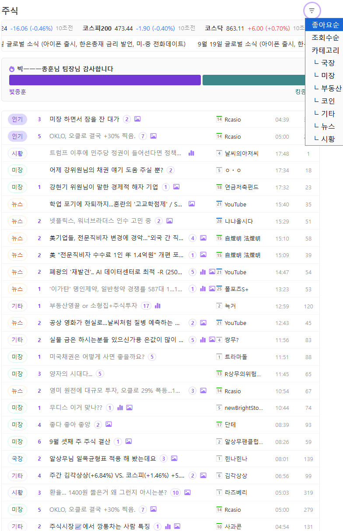Click image icon on 넷플릭스, 워너브라더스 post
343x531 pixels.
170,221
